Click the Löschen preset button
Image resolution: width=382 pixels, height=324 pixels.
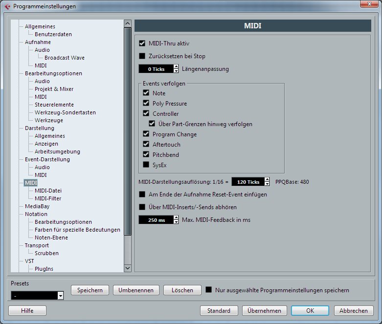182,290
